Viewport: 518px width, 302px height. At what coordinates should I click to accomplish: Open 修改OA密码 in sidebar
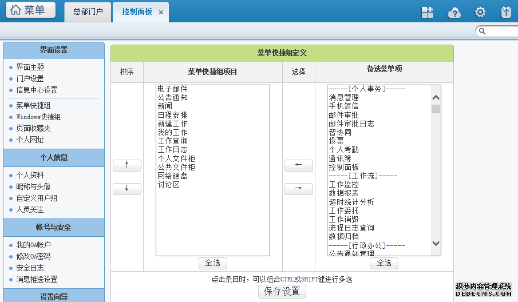(34, 256)
